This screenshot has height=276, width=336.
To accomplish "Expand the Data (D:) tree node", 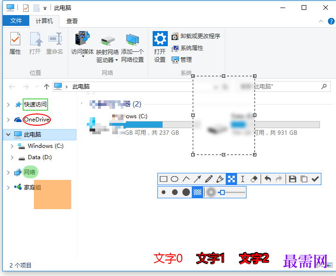I will [12, 158].
